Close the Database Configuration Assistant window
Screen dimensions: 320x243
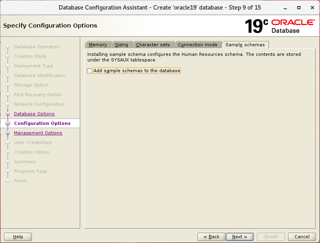(312, 8)
